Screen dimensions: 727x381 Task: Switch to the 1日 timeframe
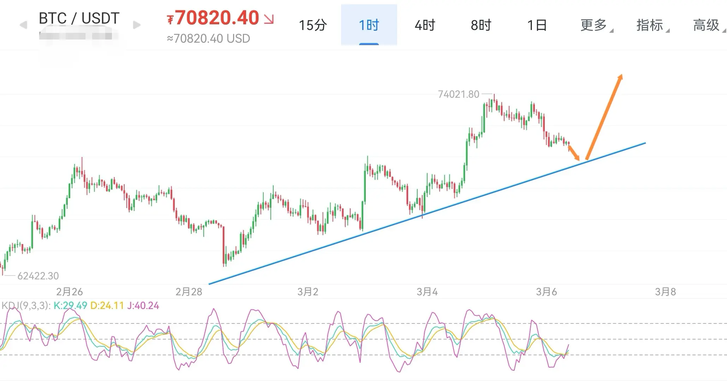pyautogui.click(x=537, y=25)
